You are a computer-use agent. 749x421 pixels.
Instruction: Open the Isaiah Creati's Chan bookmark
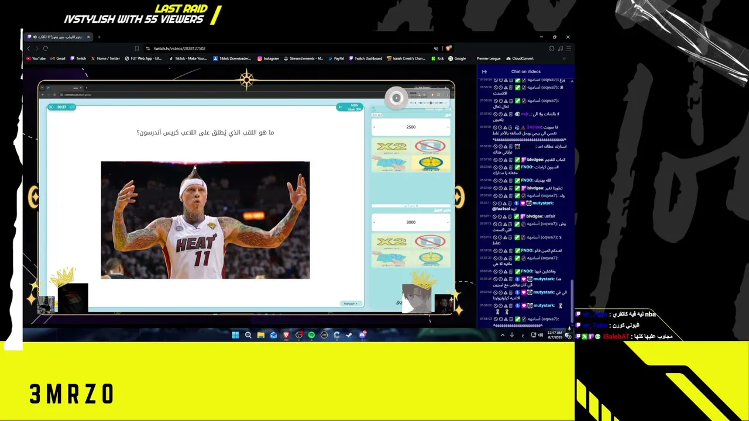(x=406, y=58)
